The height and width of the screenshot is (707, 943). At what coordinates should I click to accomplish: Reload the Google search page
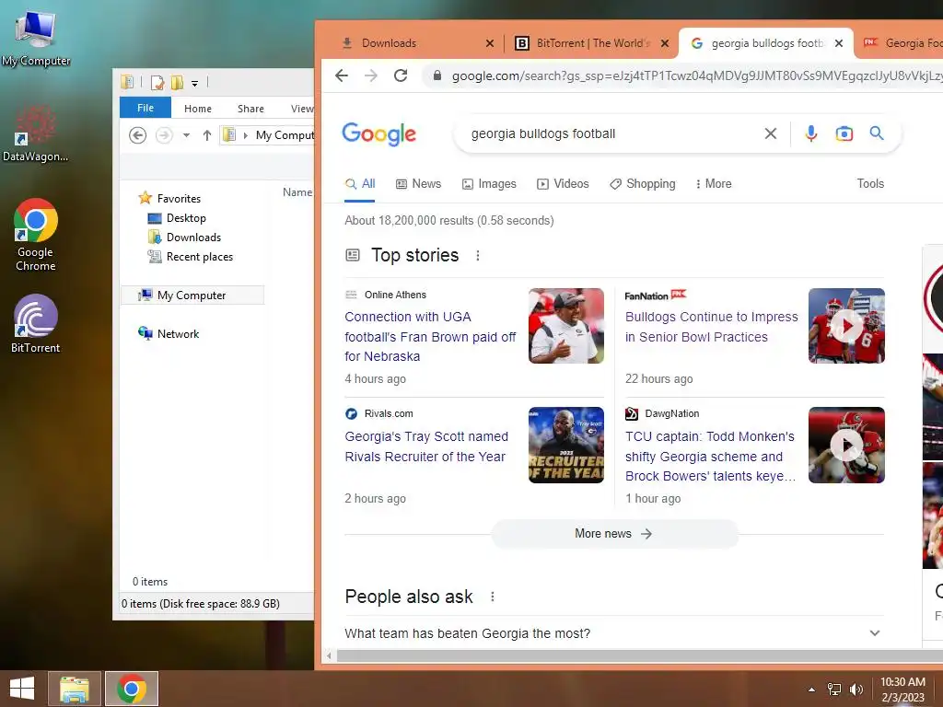pos(401,75)
